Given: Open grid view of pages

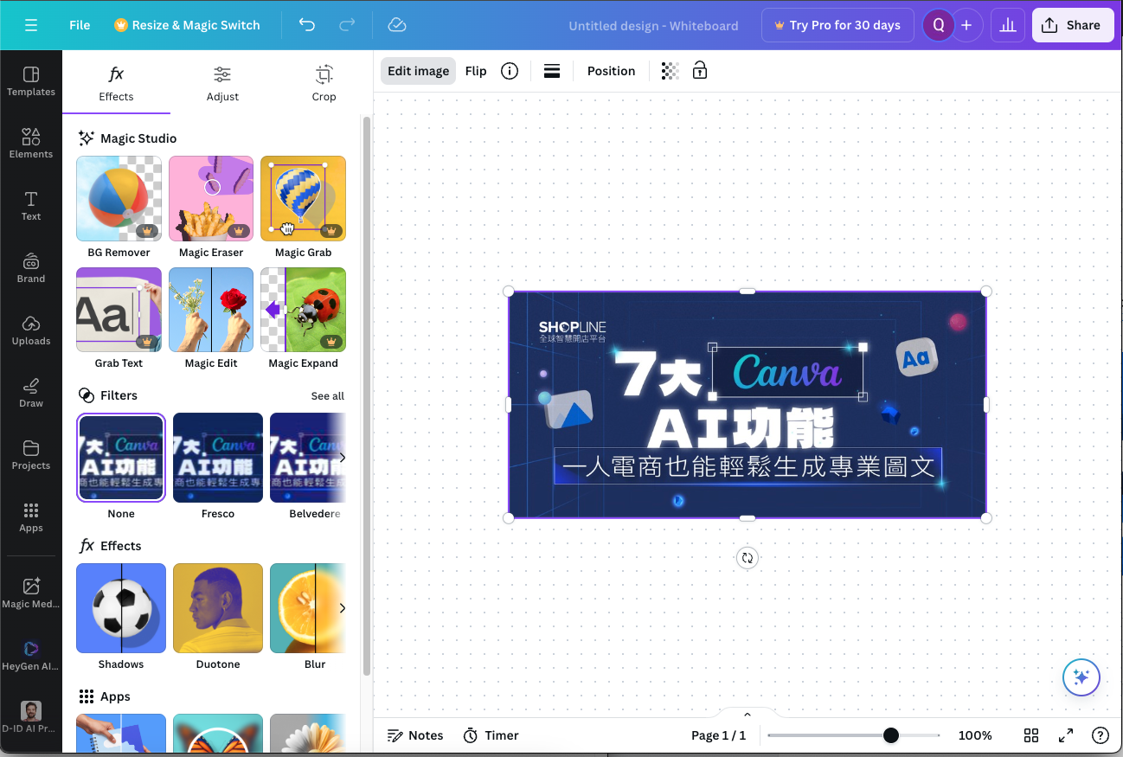Looking at the screenshot, I should [x=1031, y=735].
